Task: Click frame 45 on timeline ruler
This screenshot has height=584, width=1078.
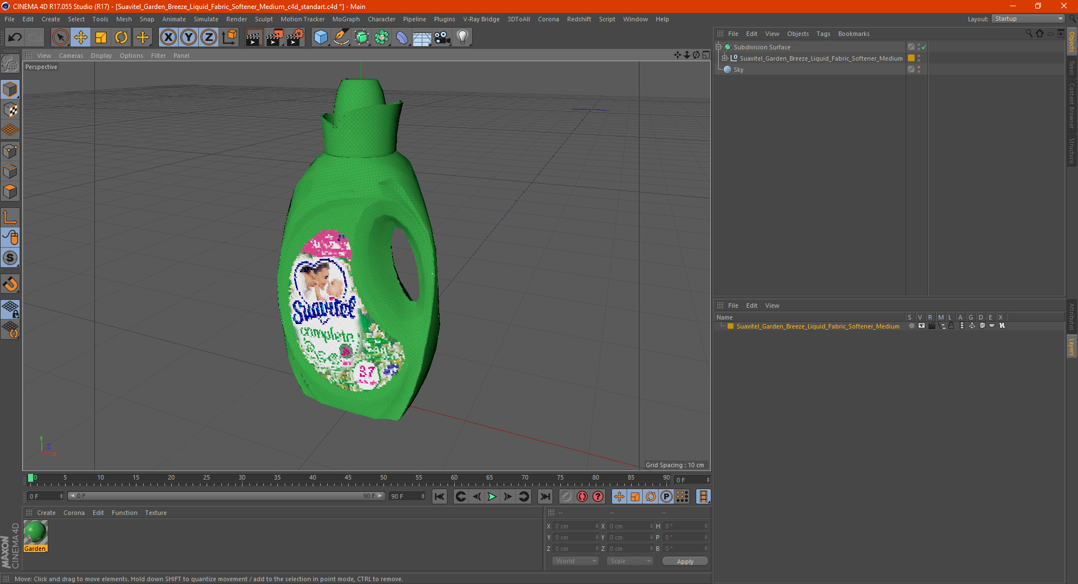Action: [x=348, y=478]
